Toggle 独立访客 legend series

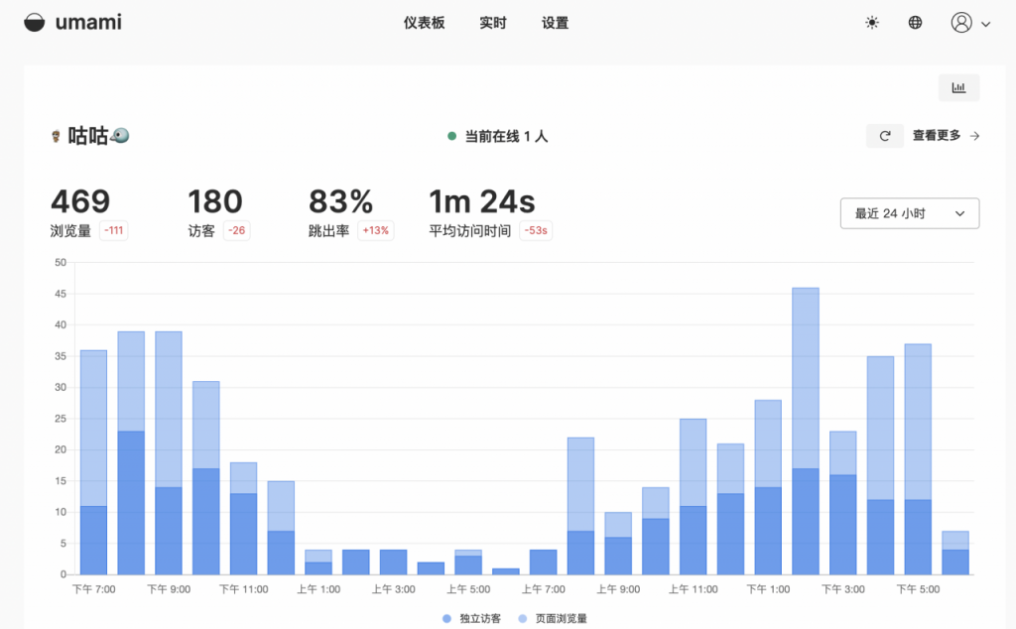(x=472, y=618)
